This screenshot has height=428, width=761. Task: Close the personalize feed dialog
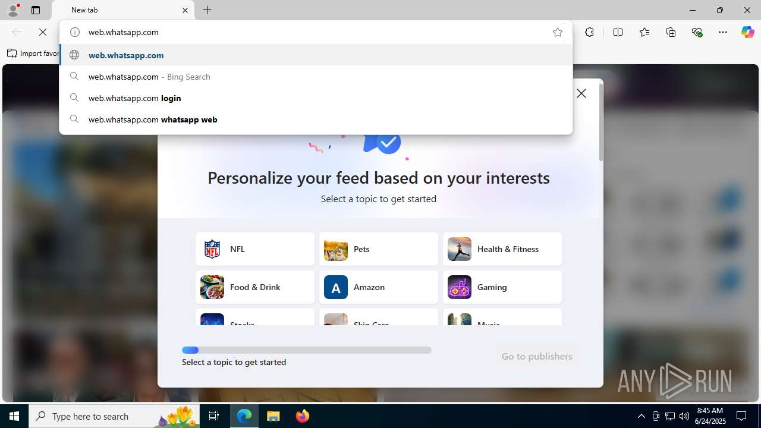coord(581,93)
